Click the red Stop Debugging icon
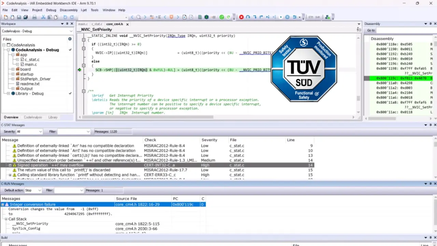 [241, 17]
